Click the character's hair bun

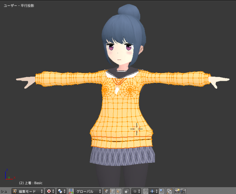pos(129,11)
